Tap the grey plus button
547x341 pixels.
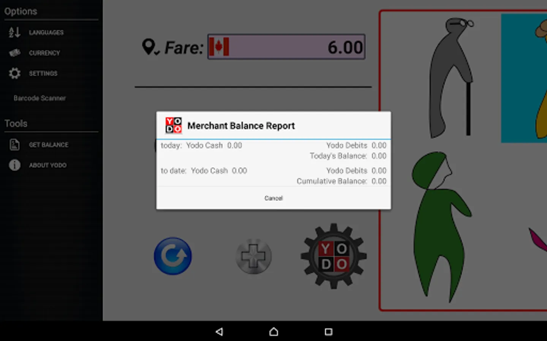coord(253,257)
